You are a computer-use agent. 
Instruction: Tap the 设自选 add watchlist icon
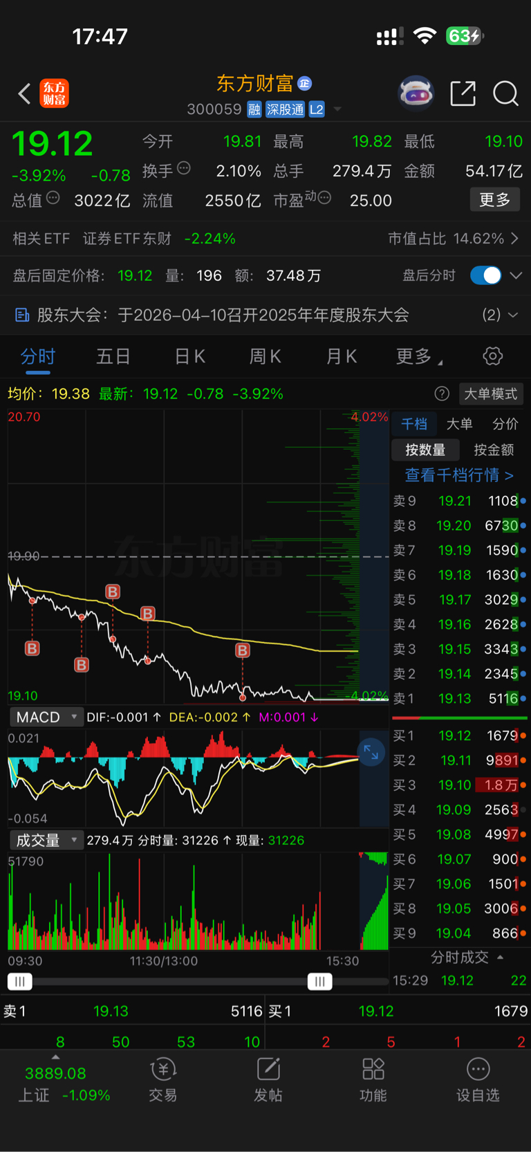coord(478,1070)
